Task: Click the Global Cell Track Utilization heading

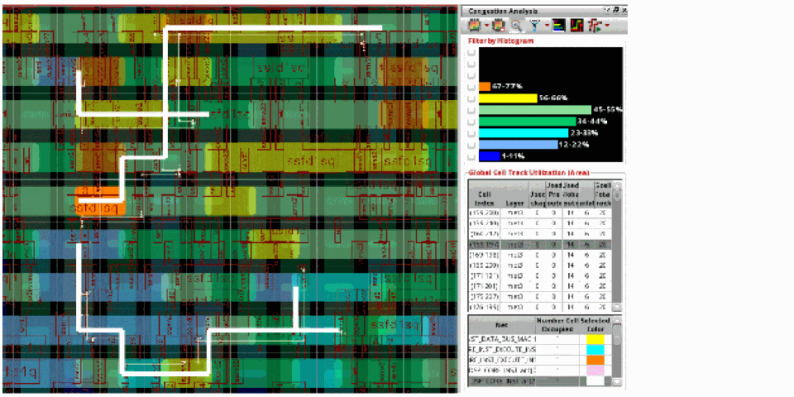Action: [529, 172]
